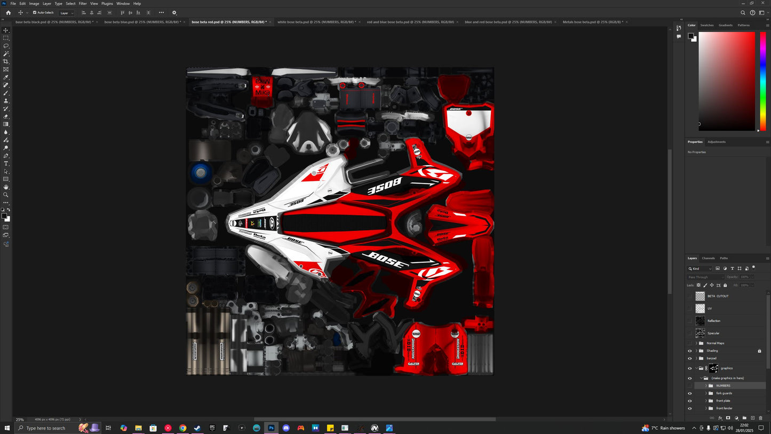Select the Crop tool
771x434 pixels.
pos(6,61)
